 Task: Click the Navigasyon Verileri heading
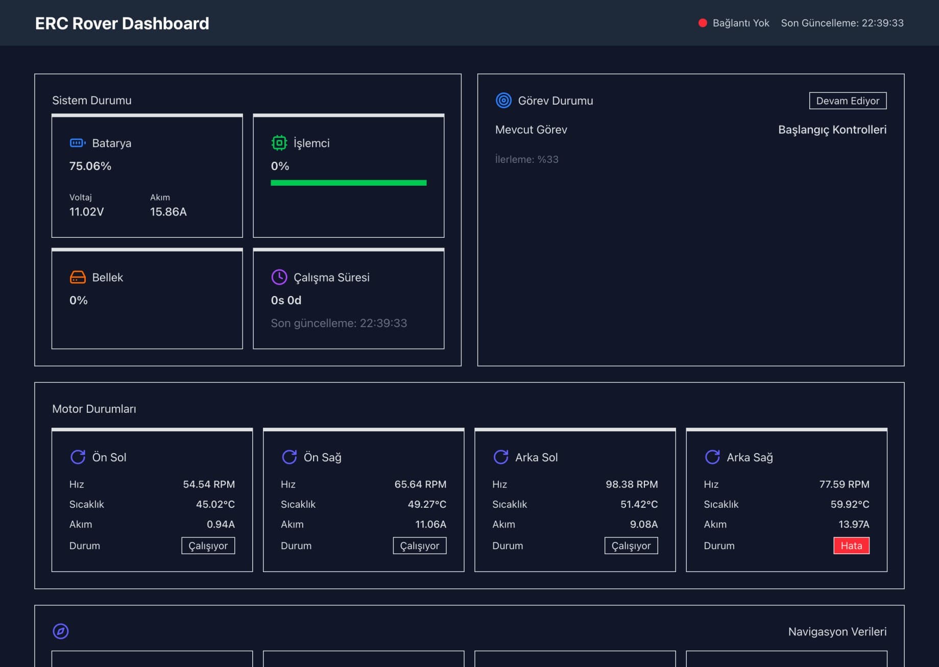[x=837, y=632]
